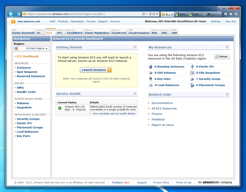This screenshot has height=192, width=246.
Task: Click the Launch Instance button
Action: pos(96,70)
